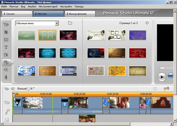Click the original audio track icon

coord(7,112)
